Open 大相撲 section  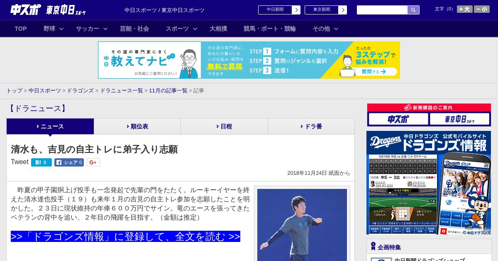tap(218, 29)
